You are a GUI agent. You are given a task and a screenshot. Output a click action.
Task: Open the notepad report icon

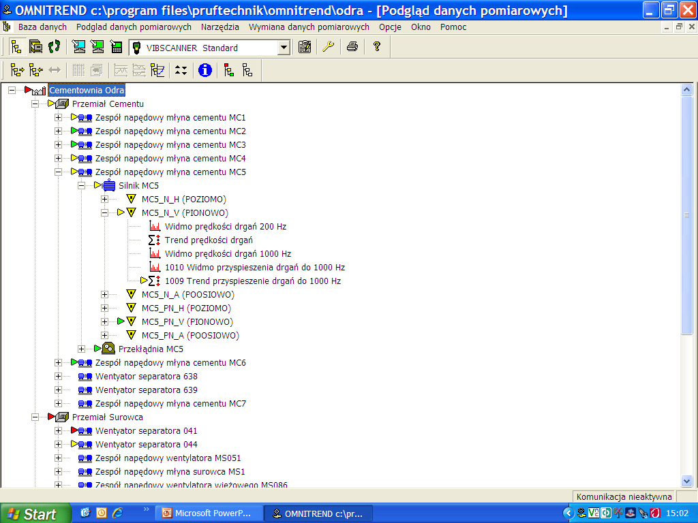pyautogui.click(x=305, y=47)
